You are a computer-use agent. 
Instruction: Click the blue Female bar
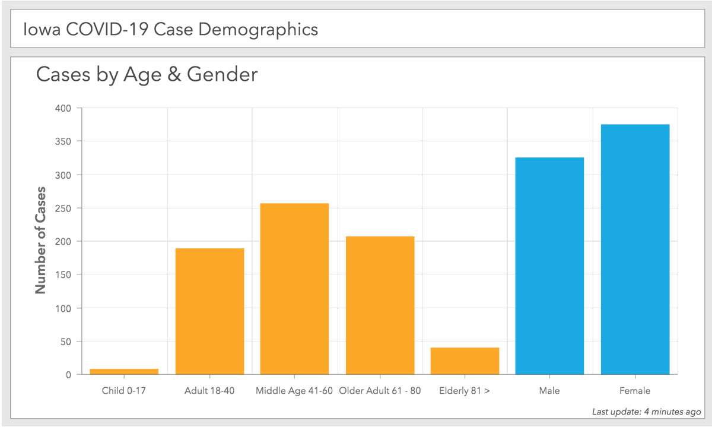pos(635,249)
